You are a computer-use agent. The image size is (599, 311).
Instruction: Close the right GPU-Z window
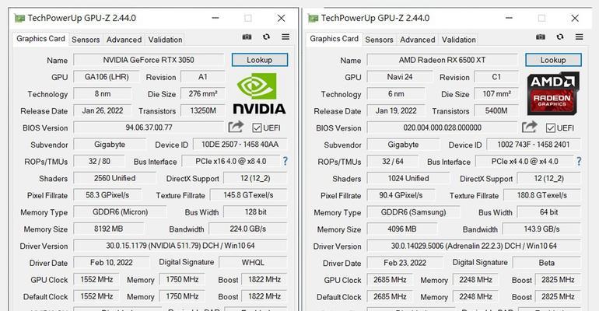[575, 18]
